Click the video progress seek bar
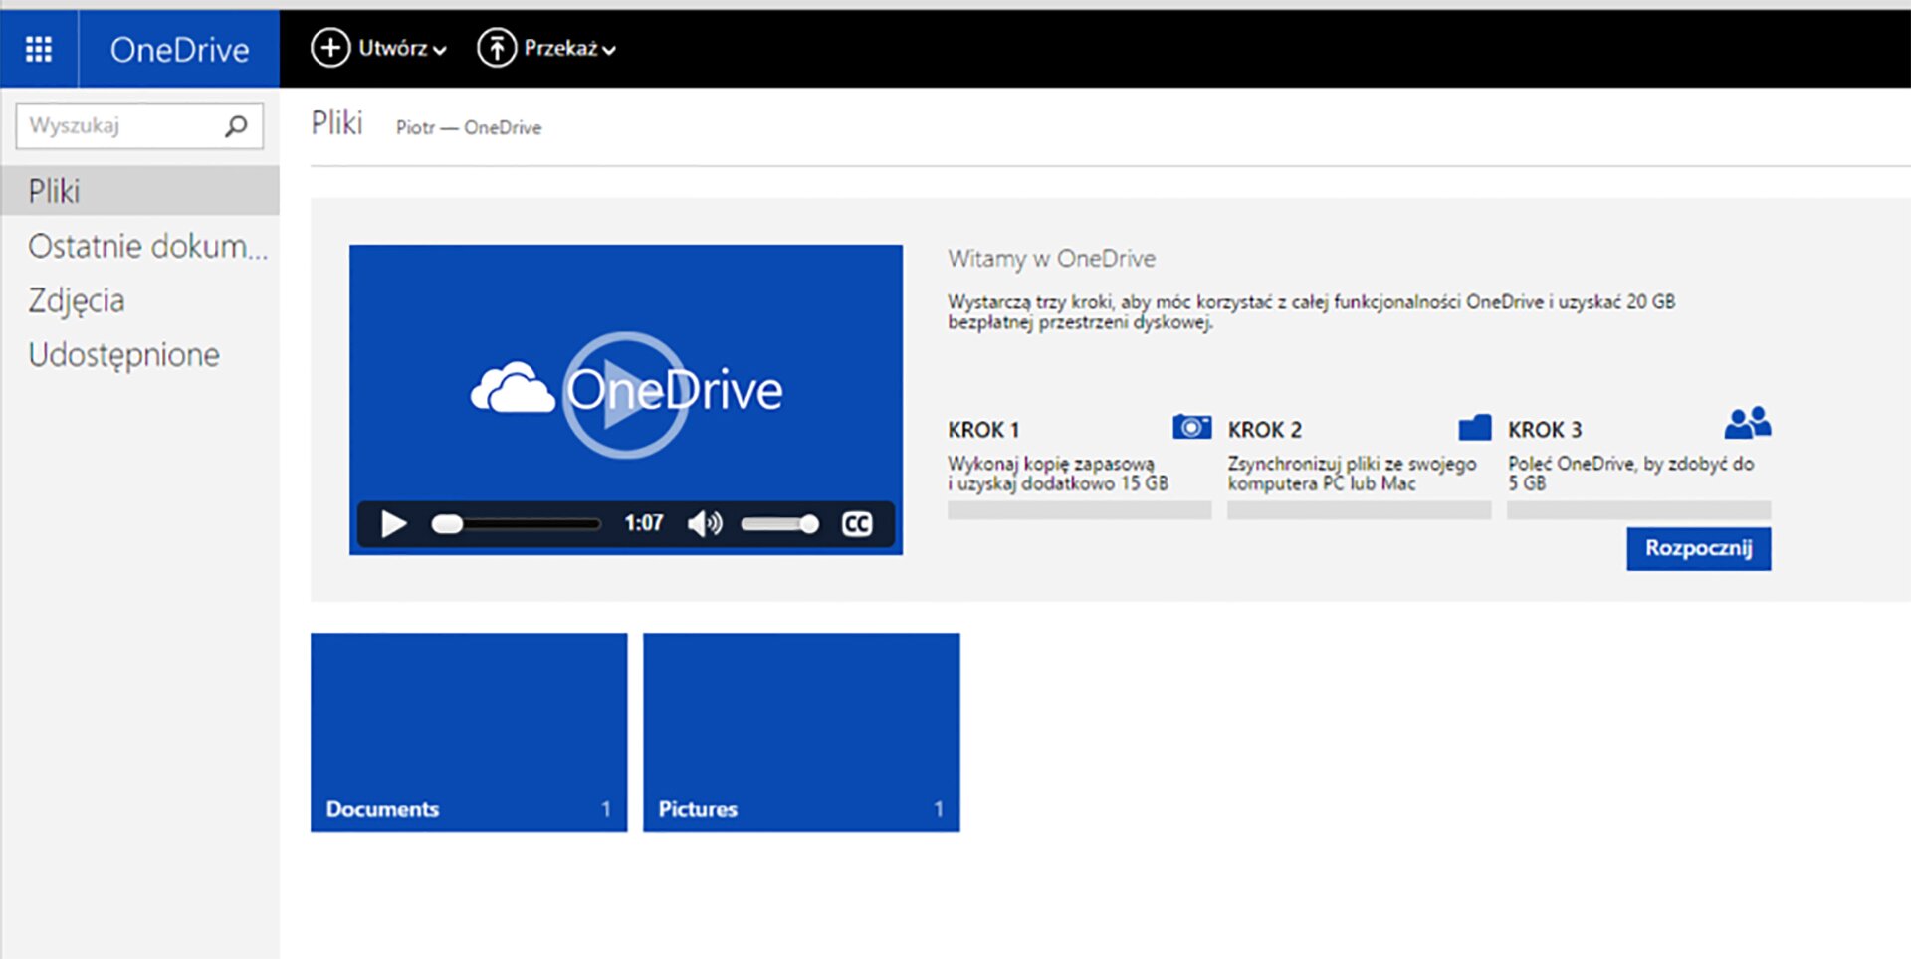Screen dimensions: 1911x959 (516, 524)
